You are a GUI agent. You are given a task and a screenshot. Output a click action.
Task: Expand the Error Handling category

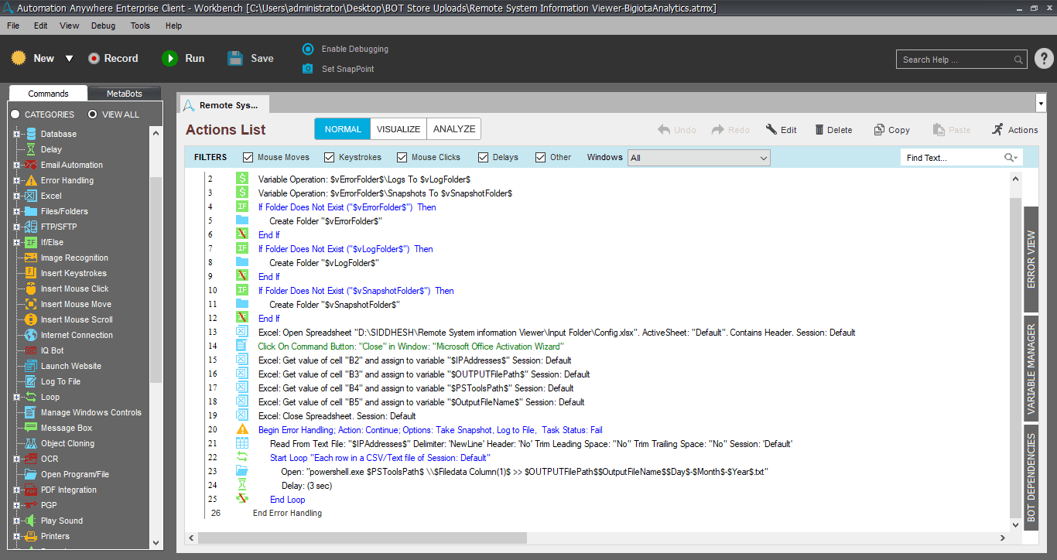pos(16,180)
